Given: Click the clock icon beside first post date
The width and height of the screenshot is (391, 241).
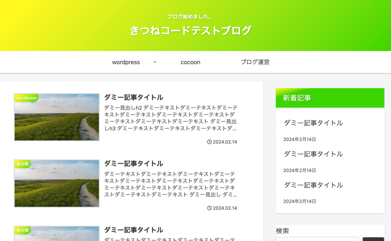Looking at the screenshot, I should click(x=209, y=142).
